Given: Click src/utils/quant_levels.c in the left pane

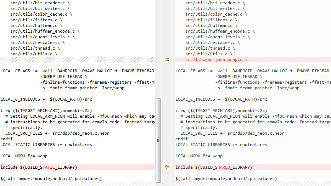Looking at the screenshot, I should tap(43, 37).
